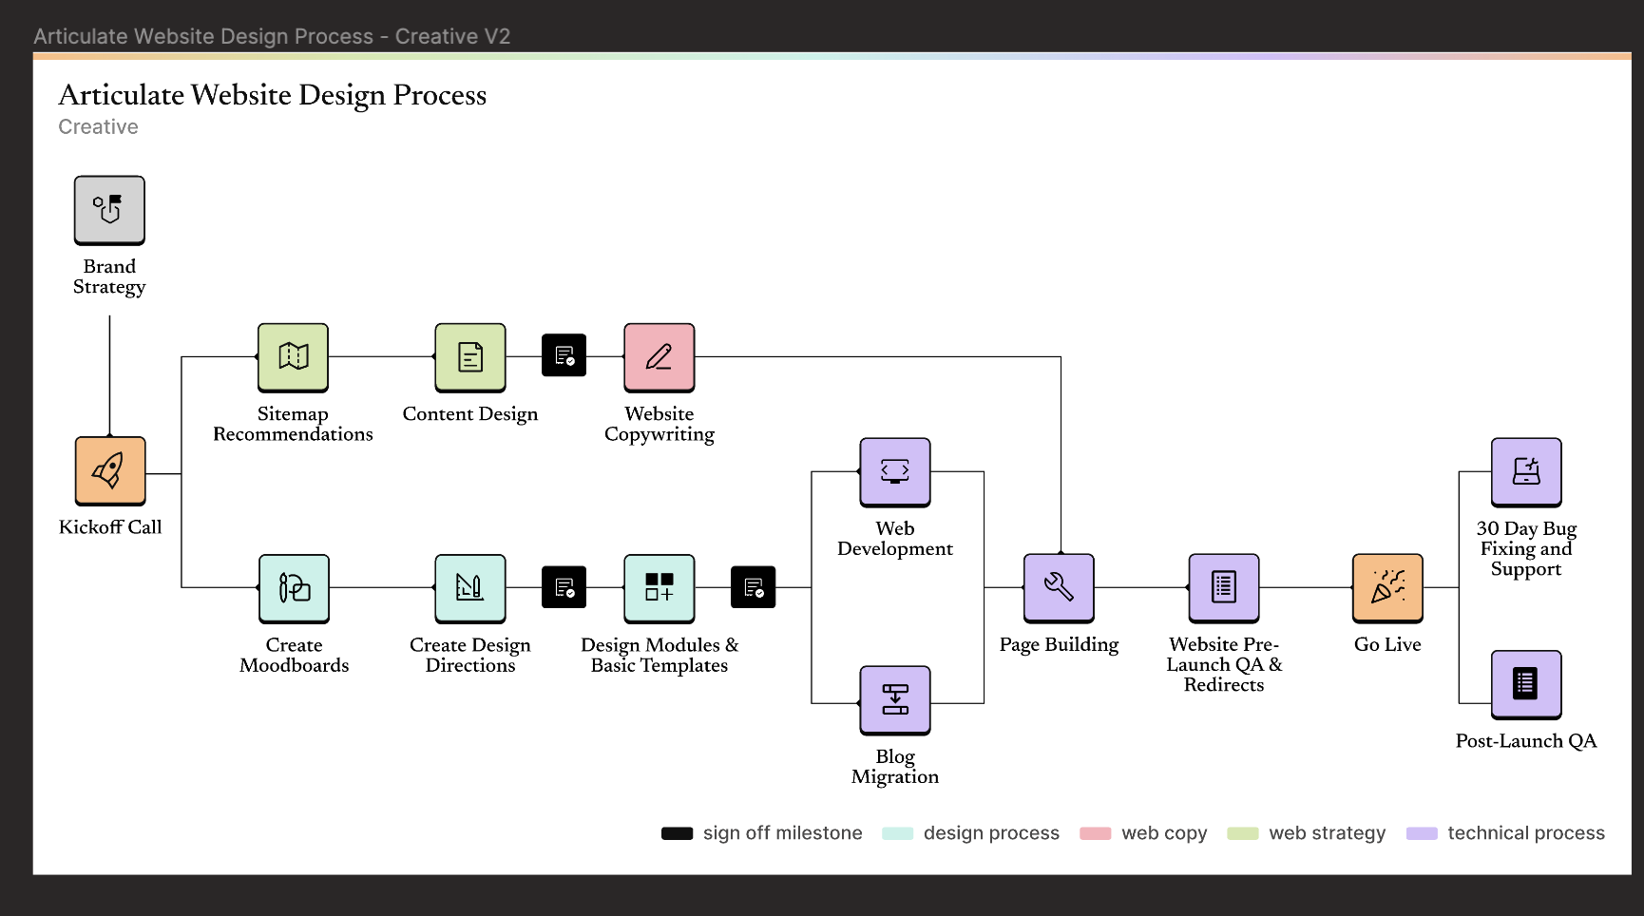Viewport: 1644px width, 916px height.
Task: Click the pink web copy legend swatch
Action: pos(1096,833)
